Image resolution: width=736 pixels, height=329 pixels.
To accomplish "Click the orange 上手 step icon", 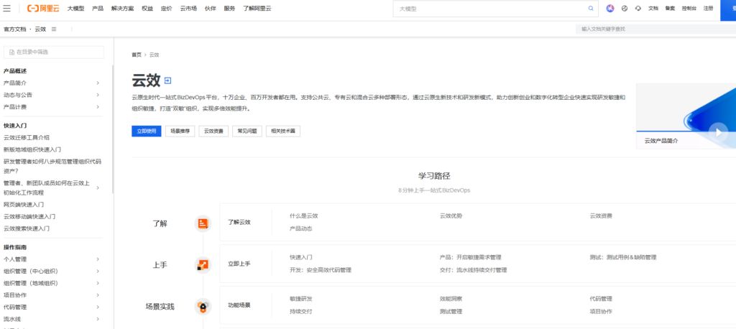I will (203, 264).
